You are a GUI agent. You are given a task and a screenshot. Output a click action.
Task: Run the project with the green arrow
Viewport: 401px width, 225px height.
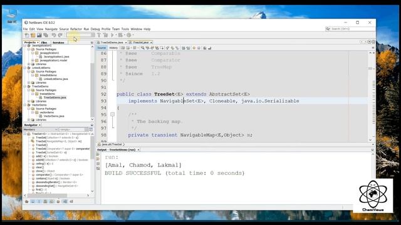point(112,35)
